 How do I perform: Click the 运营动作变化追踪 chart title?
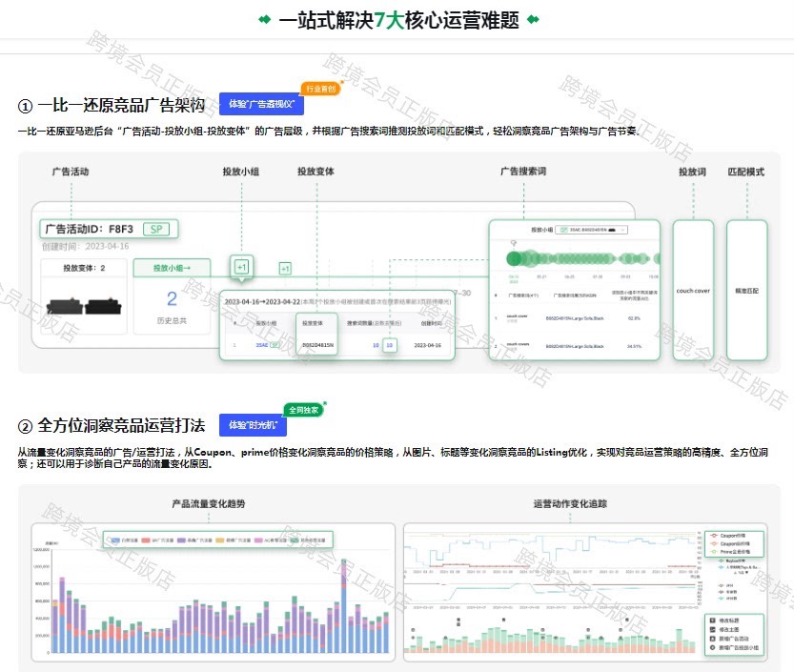tap(570, 504)
